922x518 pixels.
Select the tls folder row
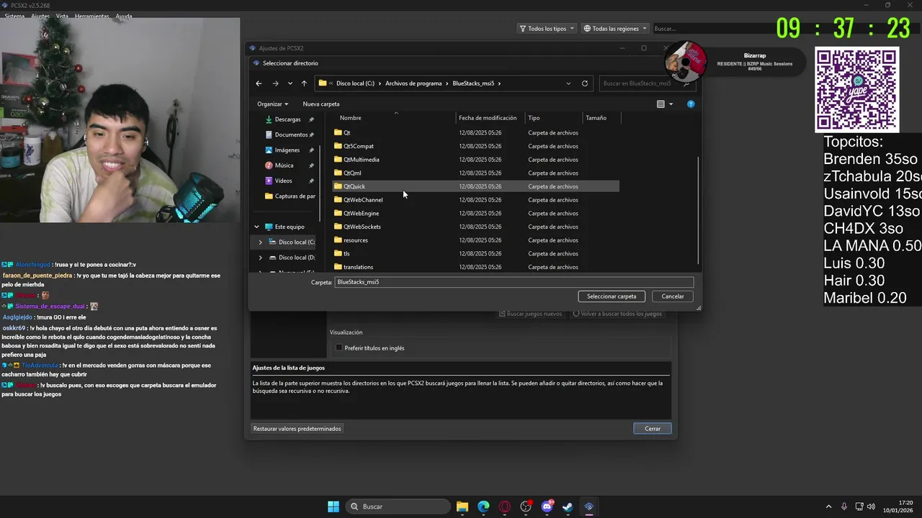[x=475, y=253]
